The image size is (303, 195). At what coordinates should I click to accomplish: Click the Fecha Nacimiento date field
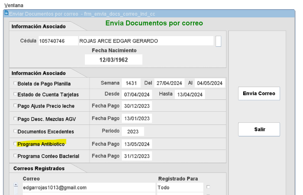(x=114, y=59)
